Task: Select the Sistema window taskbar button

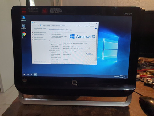Action: coord(35,75)
